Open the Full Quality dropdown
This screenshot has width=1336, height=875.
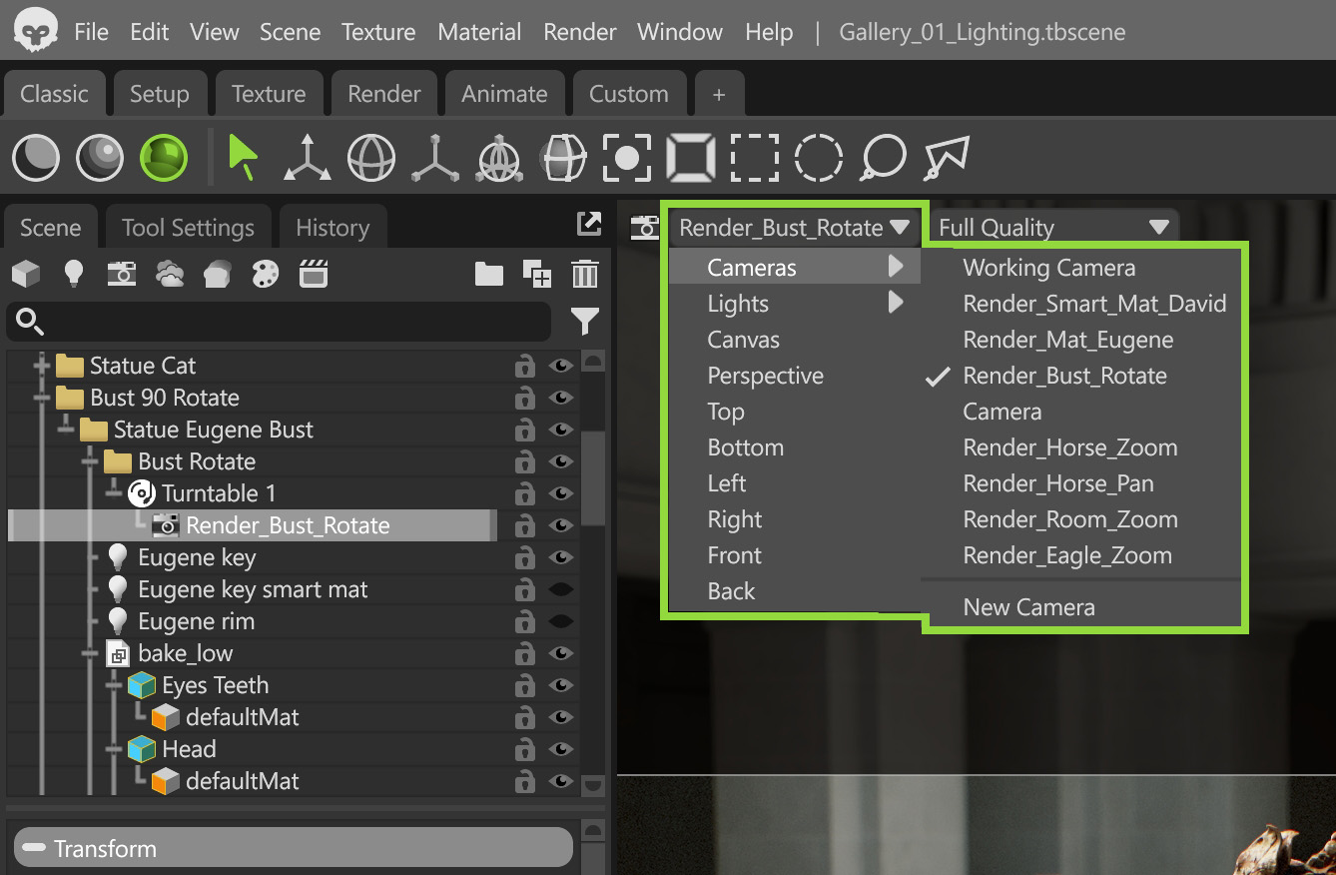(x=1053, y=227)
